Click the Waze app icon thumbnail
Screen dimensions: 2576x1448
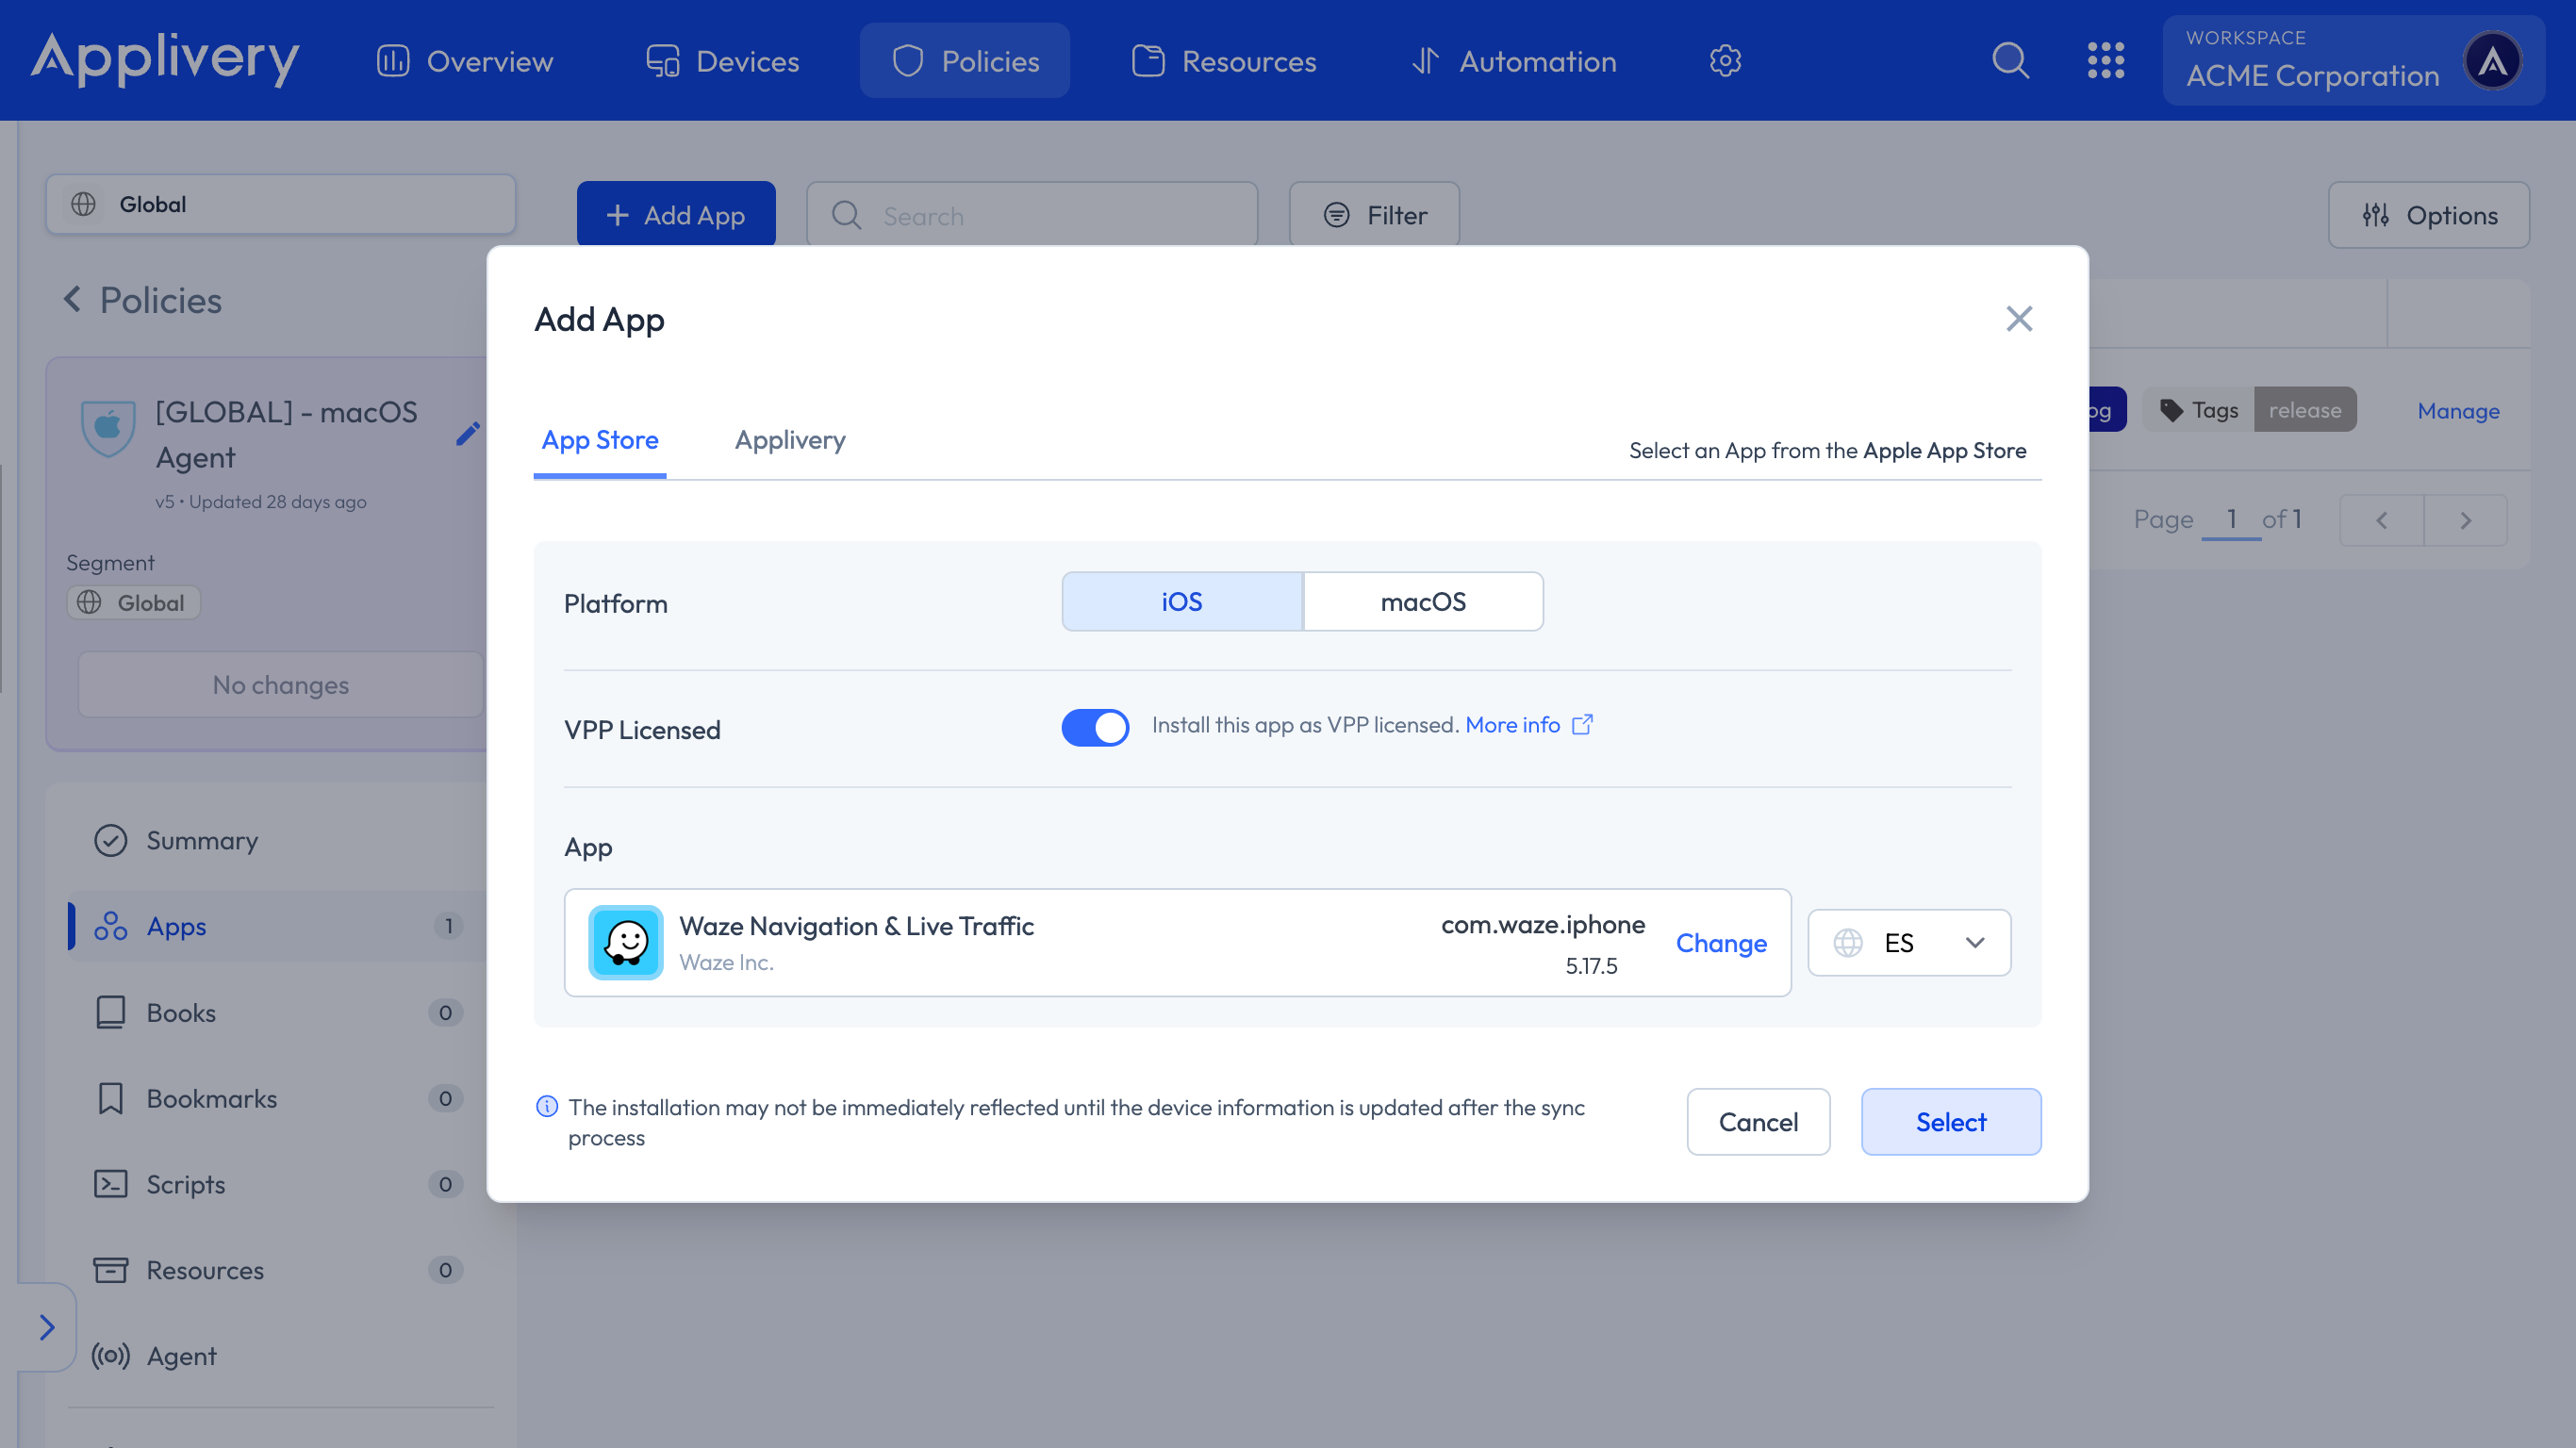coord(625,942)
